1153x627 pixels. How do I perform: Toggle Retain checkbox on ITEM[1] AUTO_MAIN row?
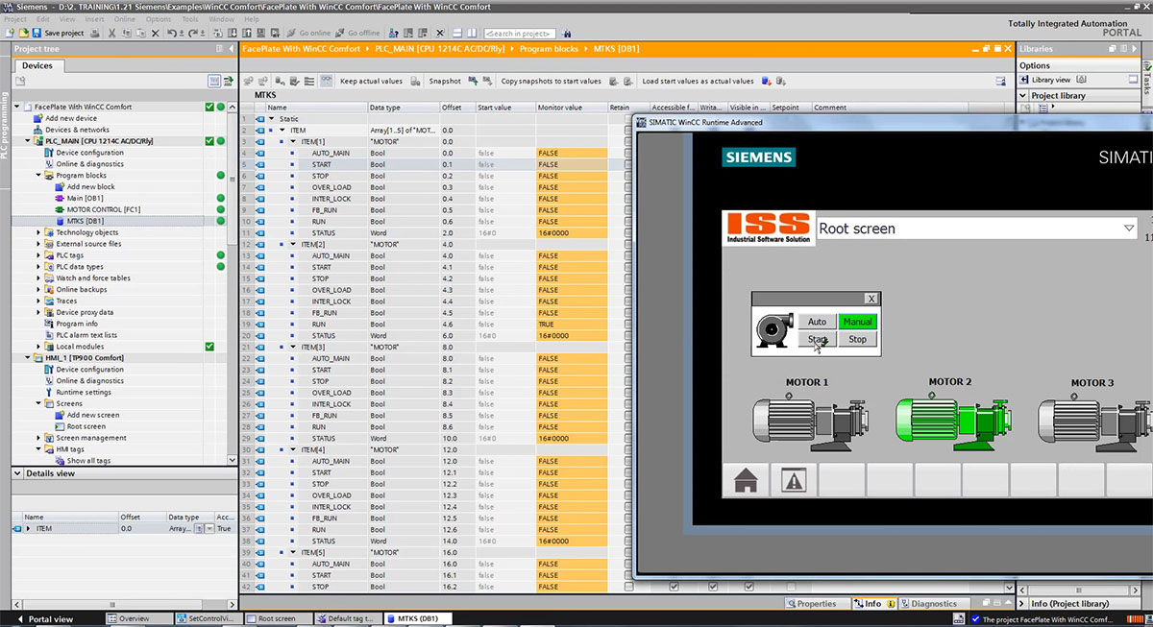click(x=629, y=153)
